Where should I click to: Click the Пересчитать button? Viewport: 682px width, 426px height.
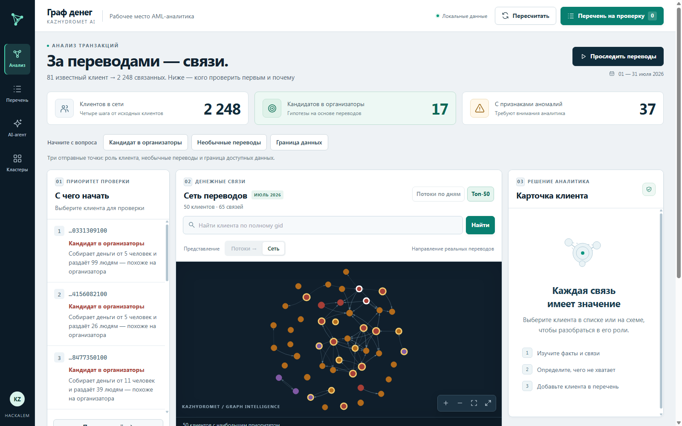tap(526, 16)
